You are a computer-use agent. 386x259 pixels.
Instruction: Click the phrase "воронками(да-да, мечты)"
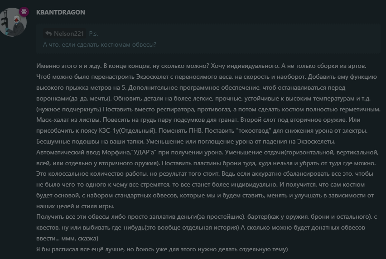click(x=74, y=98)
